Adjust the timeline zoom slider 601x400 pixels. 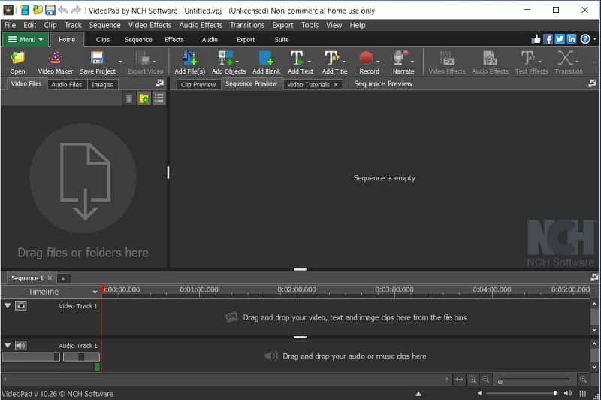tap(535, 380)
